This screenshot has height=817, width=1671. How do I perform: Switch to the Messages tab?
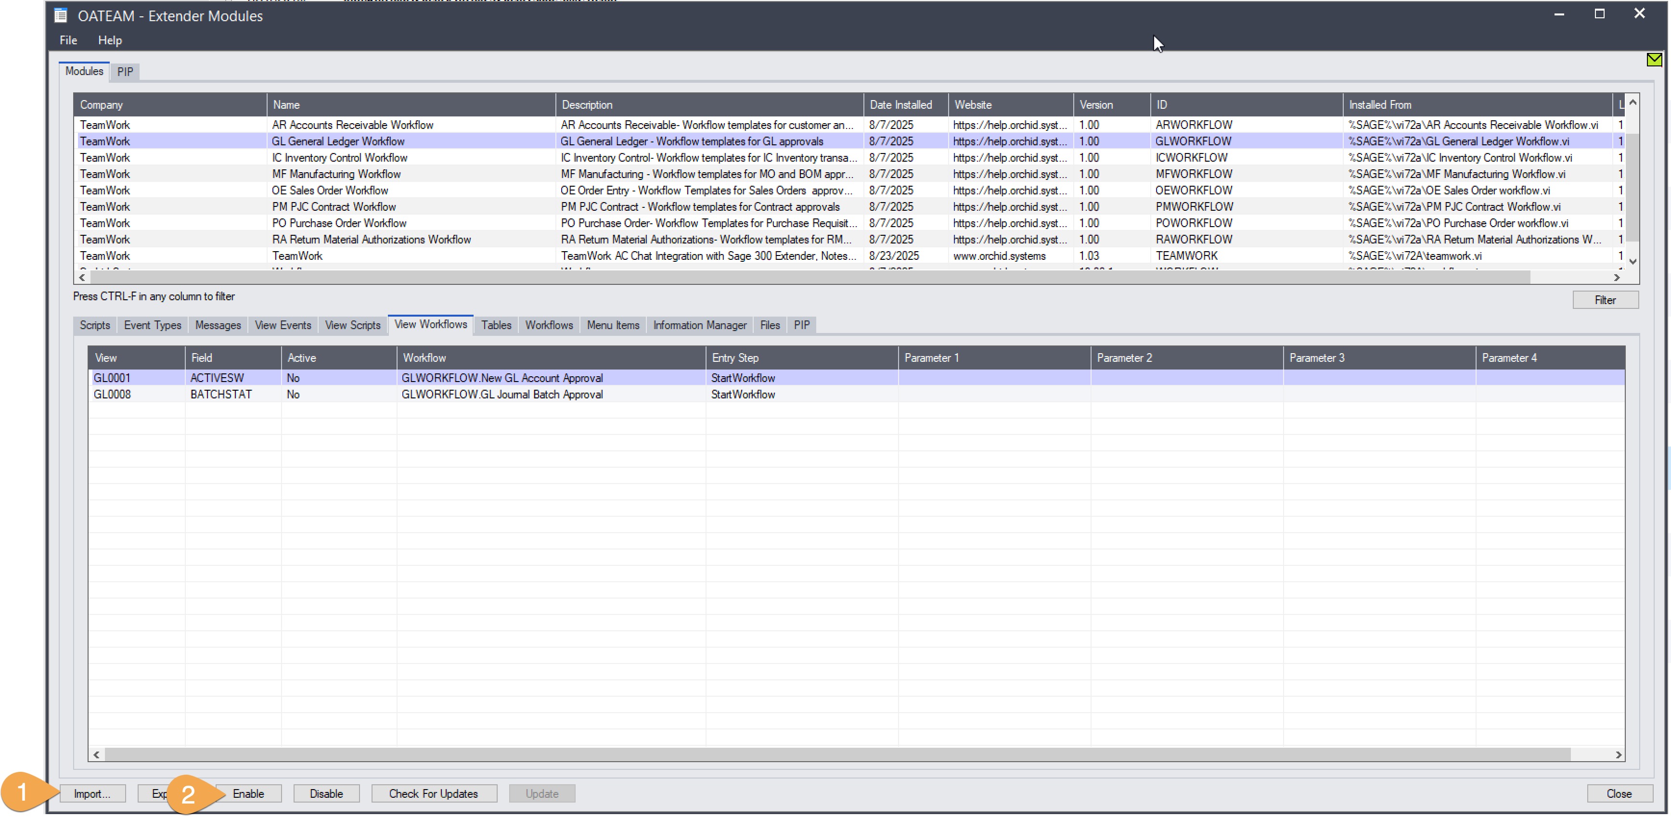[218, 325]
